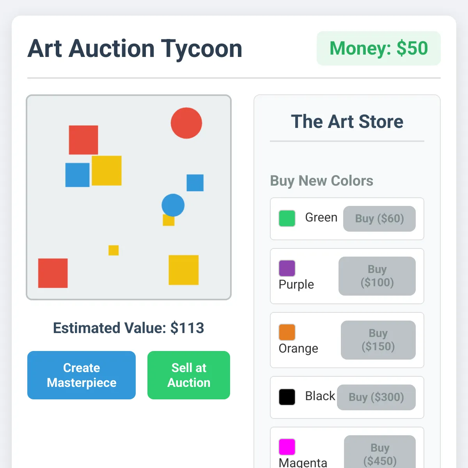Click the red square in canvas bottom corner
The width and height of the screenshot is (468, 468).
point(53,273)
